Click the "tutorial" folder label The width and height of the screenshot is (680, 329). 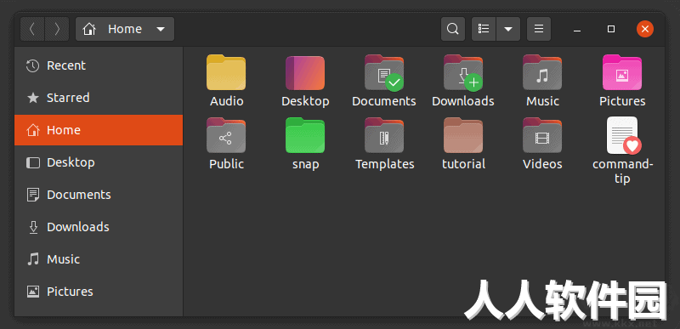click(x=463, y=164)
